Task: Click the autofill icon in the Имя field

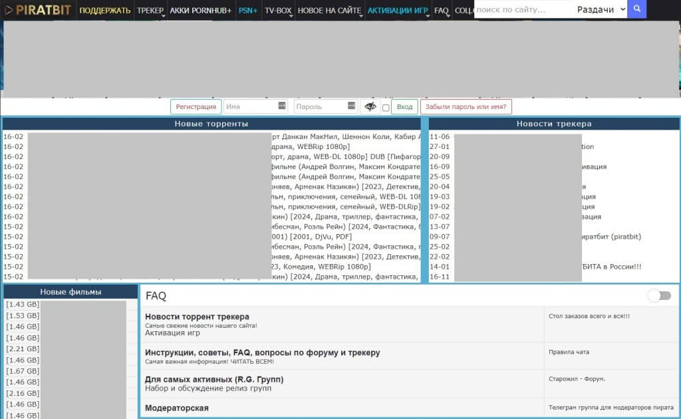Action: [x=282, y=106]
